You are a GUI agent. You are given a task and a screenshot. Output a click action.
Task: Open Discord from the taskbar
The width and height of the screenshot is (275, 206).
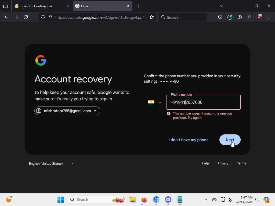(168, 200)
